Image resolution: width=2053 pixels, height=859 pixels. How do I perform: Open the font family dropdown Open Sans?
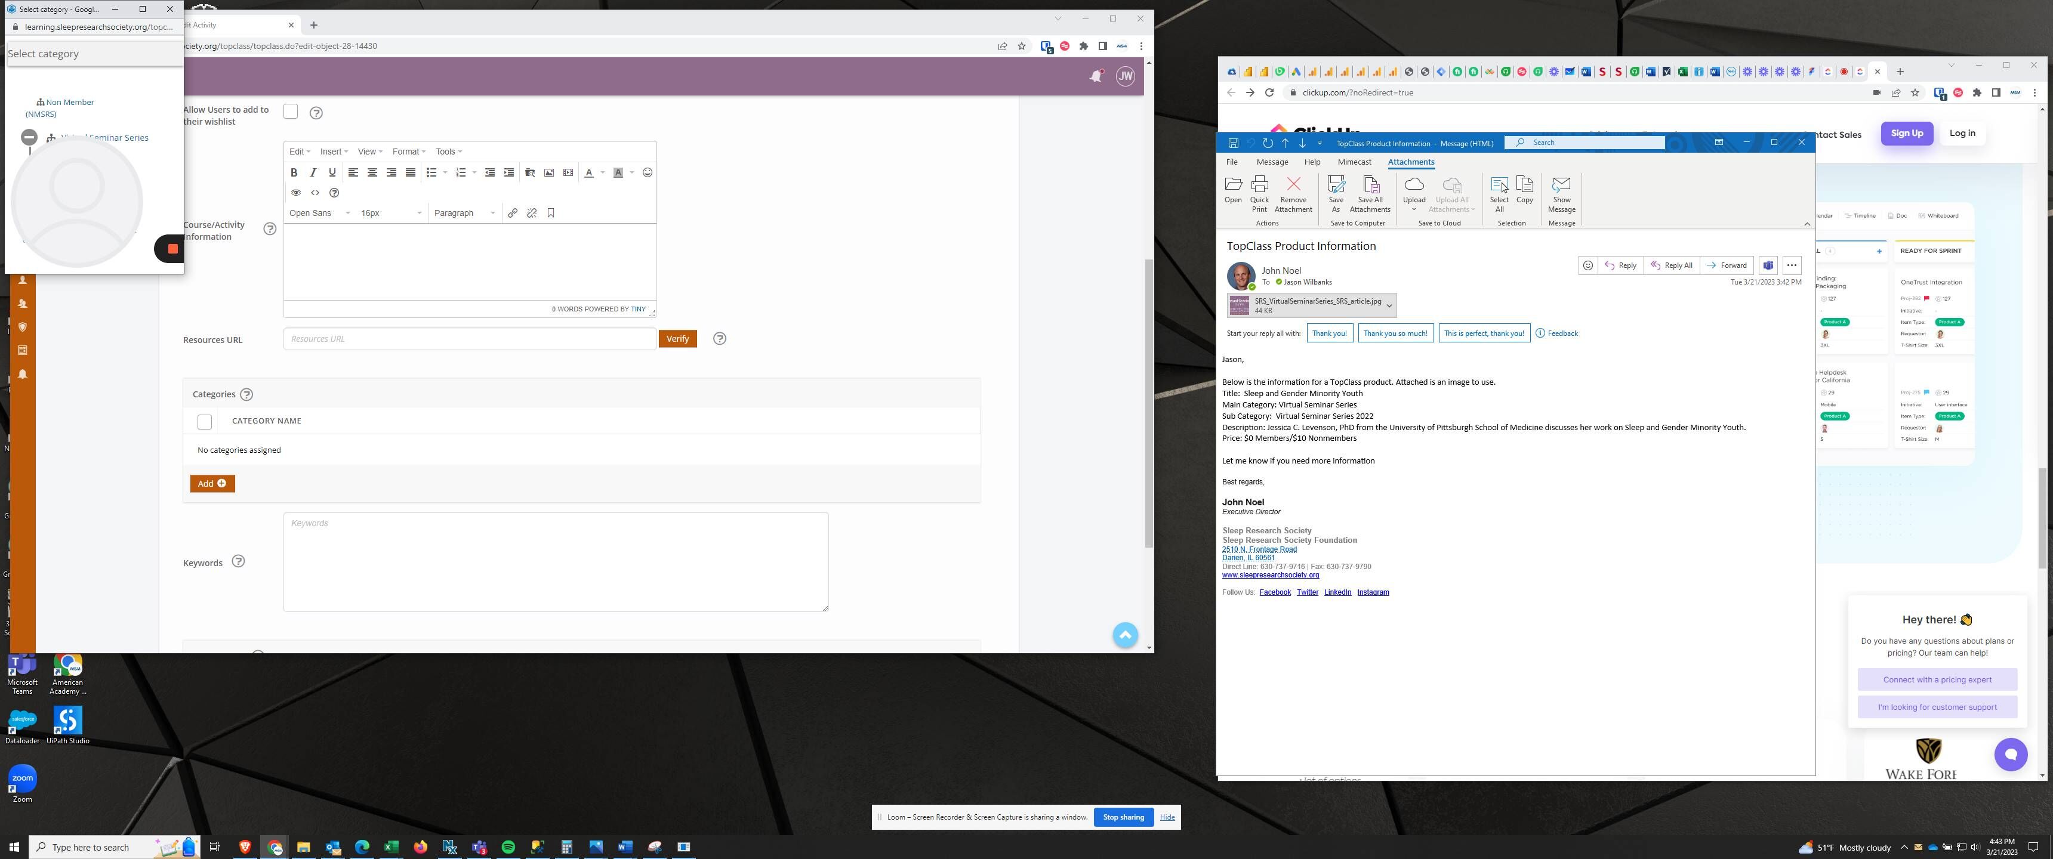click(319, 213)
